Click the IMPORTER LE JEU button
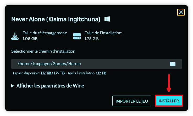The image size is (193, 116). [x=132, y=101]
